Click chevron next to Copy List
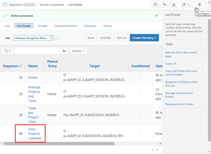211x154 pixels. coord(203,63)
